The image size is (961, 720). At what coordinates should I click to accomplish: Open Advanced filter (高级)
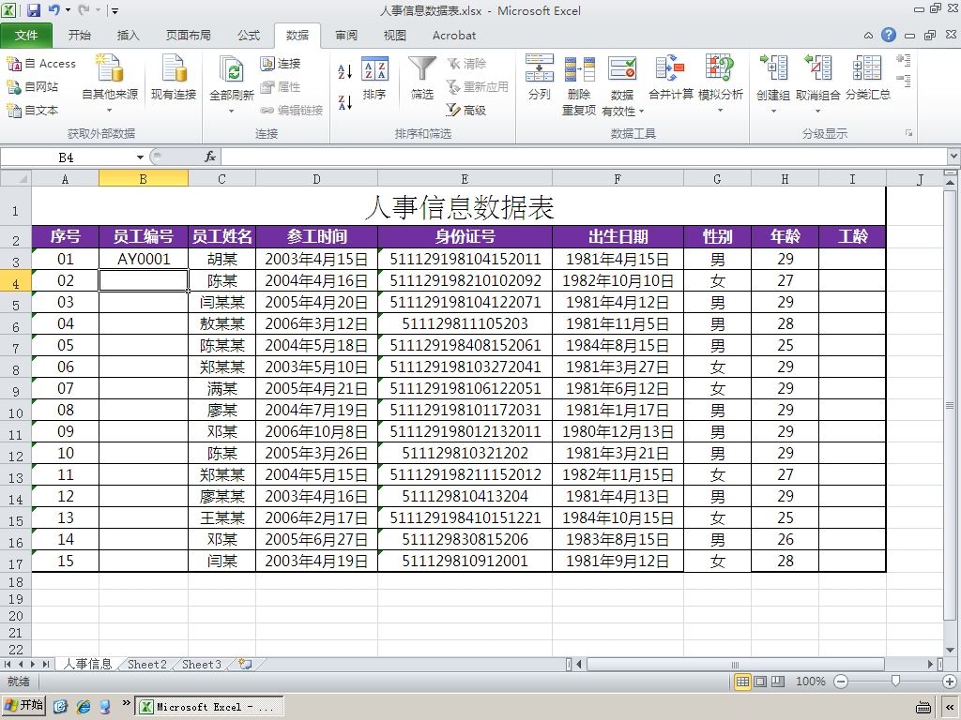tap(465, 111)
